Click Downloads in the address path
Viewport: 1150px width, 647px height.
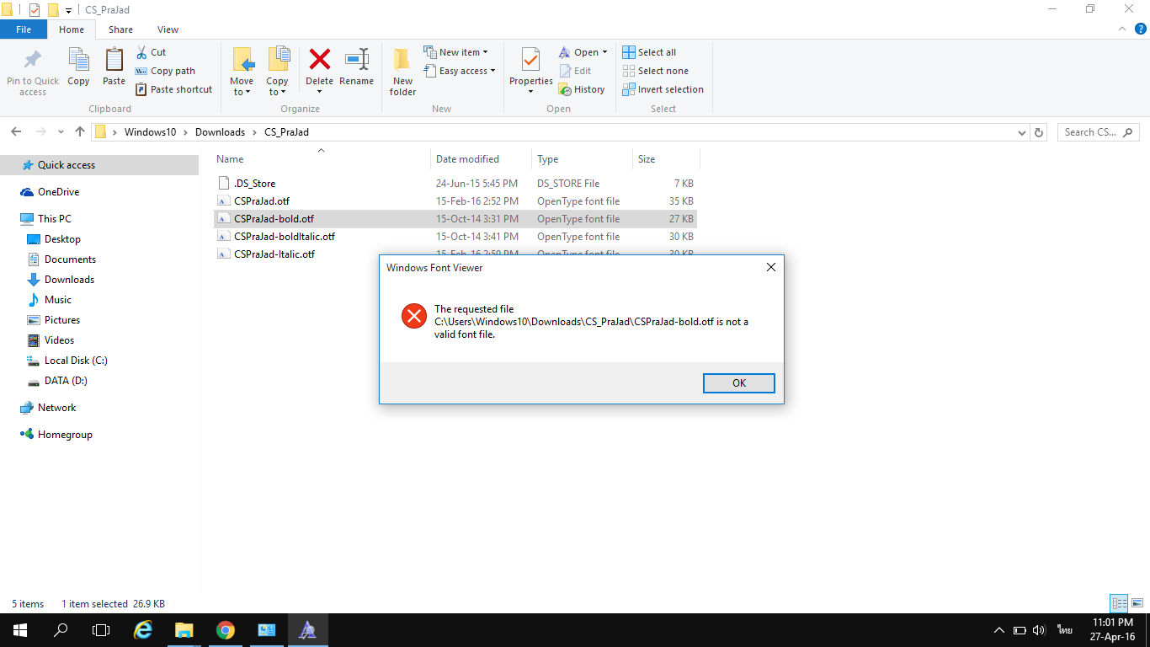tap(220, 132)
